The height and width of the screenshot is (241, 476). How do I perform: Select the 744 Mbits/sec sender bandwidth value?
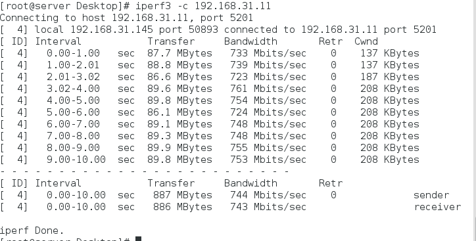tap(268, 195)
